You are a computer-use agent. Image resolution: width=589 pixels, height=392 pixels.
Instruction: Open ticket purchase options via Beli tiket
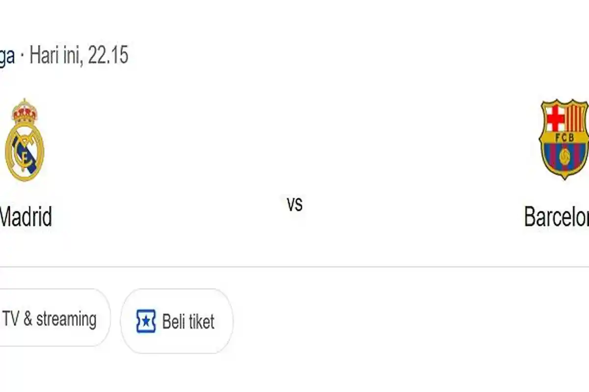coord(177,322)
